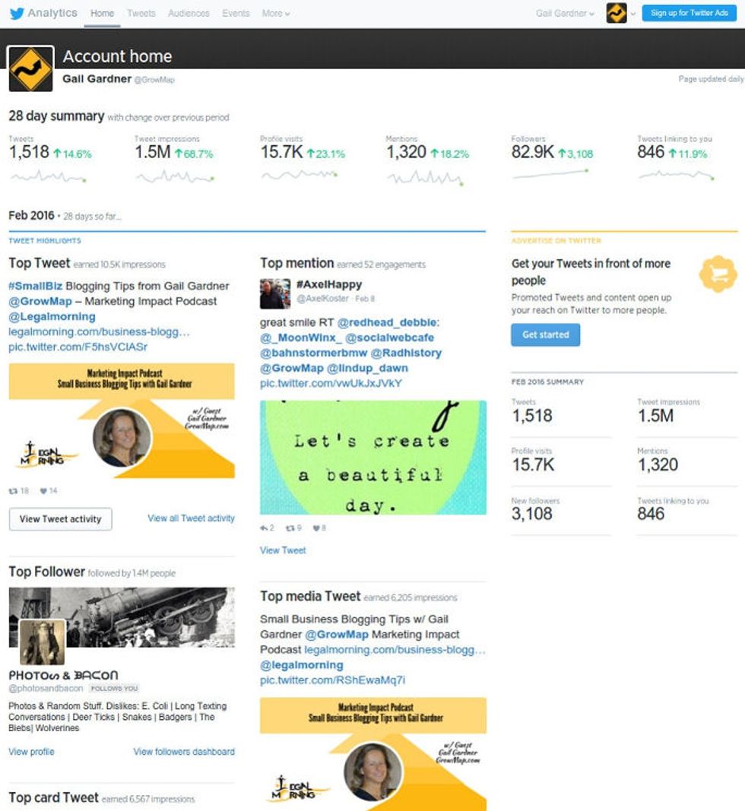The height and width of the screenshot is (811, 745).
Task: Expand Gail Gardner account dropdown
Action: 565,14
